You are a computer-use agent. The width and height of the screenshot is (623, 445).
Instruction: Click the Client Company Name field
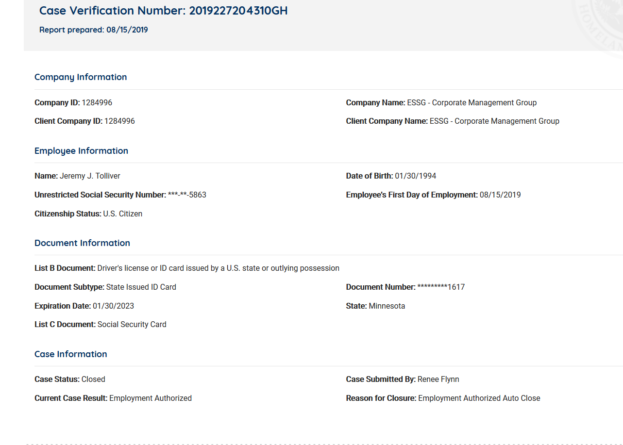[x=453, y=121]
